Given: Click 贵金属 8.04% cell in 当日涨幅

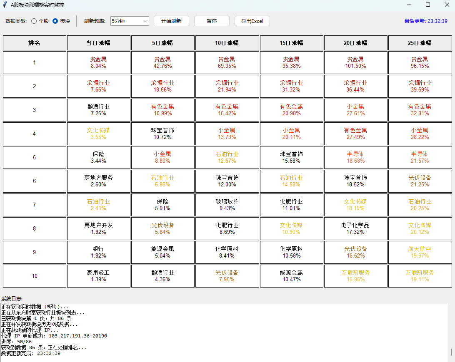Looking at the screenshot, I should (x=99, y=62).
